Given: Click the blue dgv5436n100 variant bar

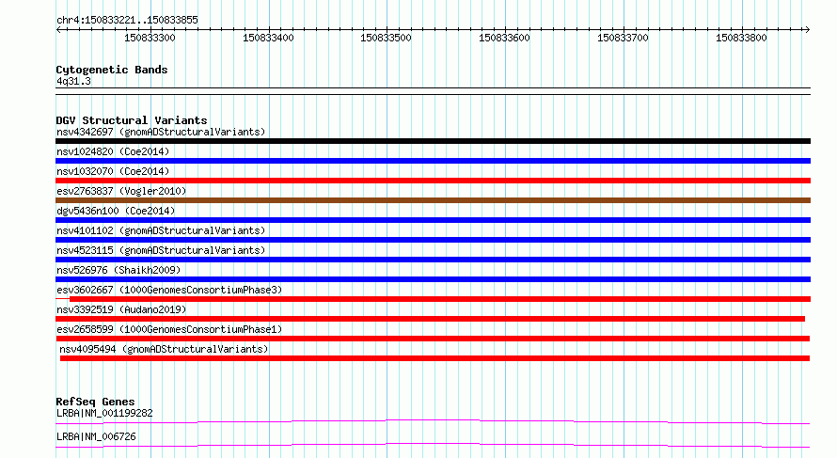Looking at the screenshot, I should click(x=433, y=220).
